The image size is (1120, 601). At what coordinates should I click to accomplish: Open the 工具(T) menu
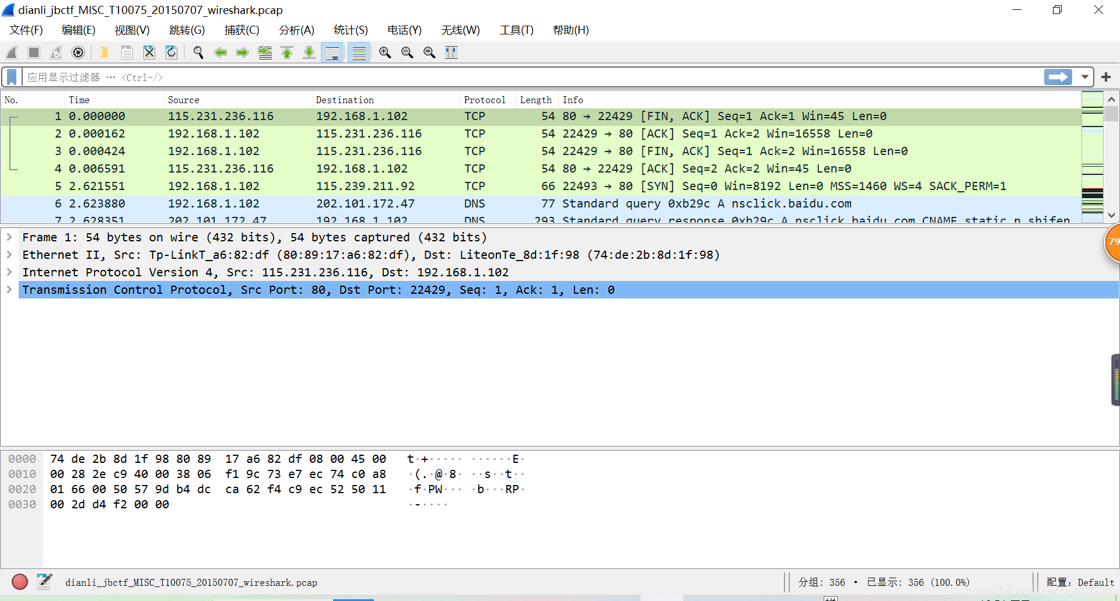click(516, 30)
